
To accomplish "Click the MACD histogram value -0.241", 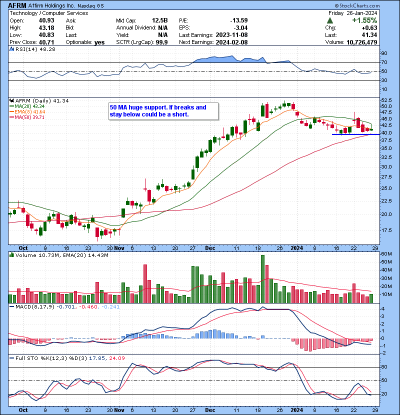I will tap(110, 307).
